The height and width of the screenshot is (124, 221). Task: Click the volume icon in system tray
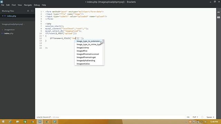click(x=206, y=122)
